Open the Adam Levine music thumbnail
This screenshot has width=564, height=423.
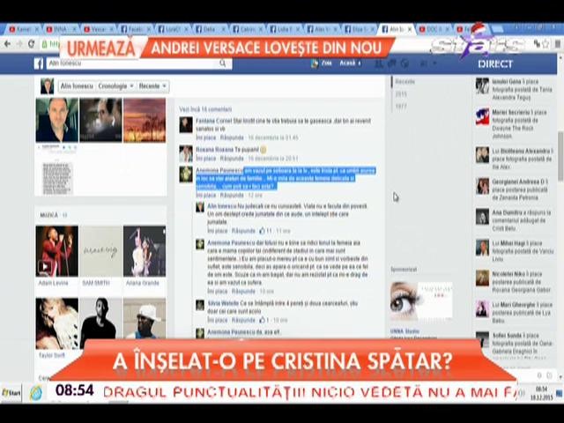[56, 251]
